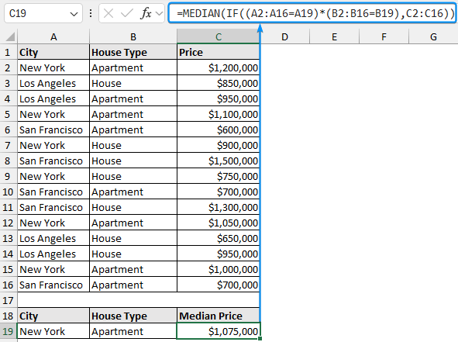
Task: Select the result cell showing $1,075,000
Action: (219, 331)
